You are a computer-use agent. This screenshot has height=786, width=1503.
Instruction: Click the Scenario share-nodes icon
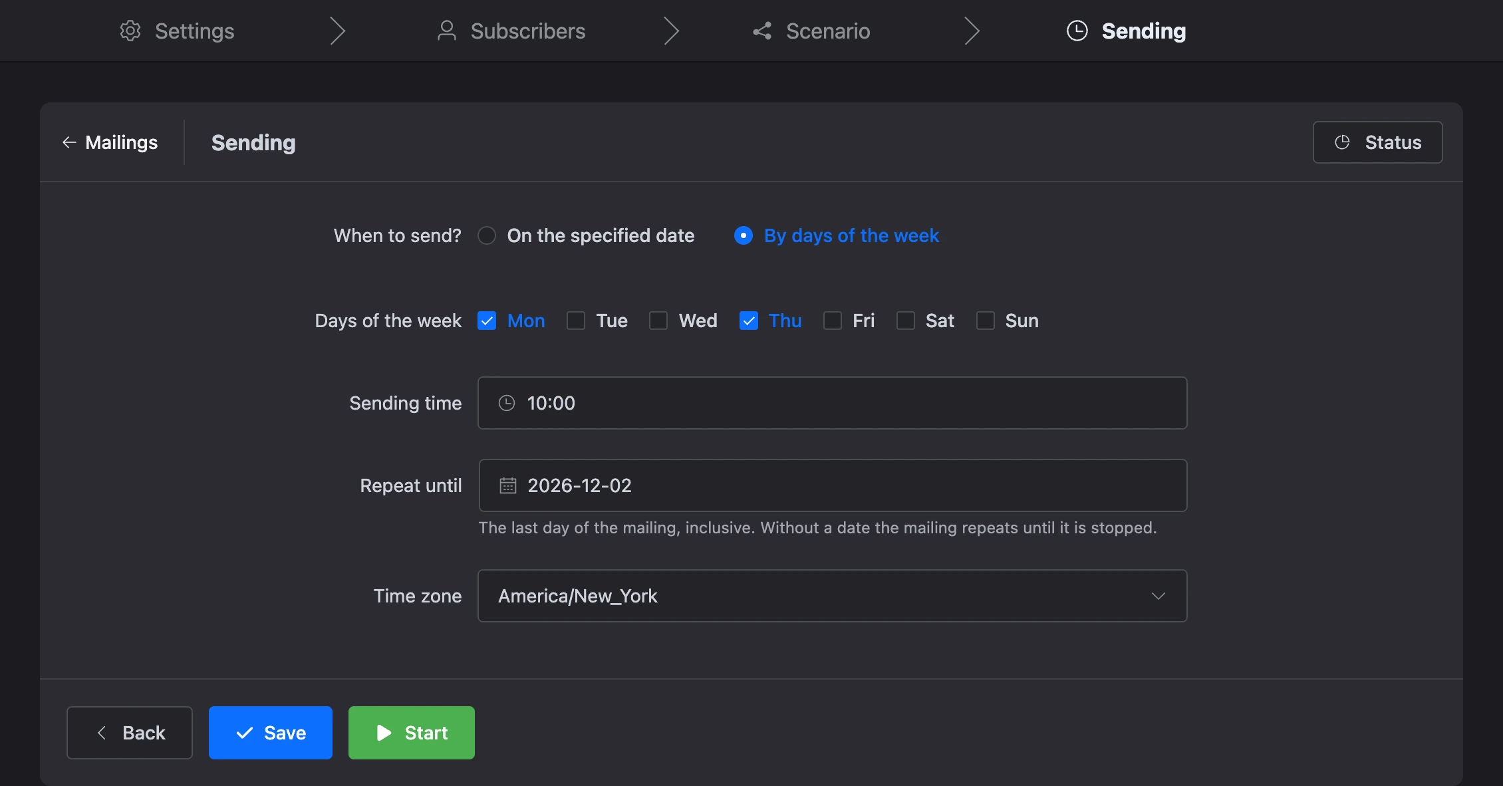[x=762, y=31]
